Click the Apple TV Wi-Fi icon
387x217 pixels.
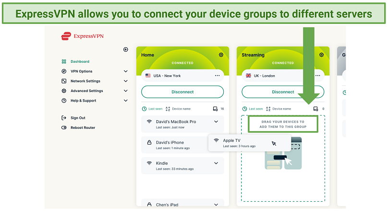pyautogui.click(x=216, y=140)
